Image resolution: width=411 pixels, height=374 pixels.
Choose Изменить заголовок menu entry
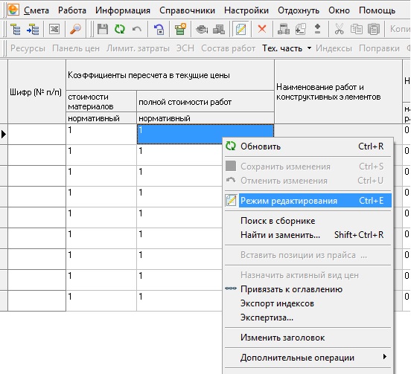308,338
